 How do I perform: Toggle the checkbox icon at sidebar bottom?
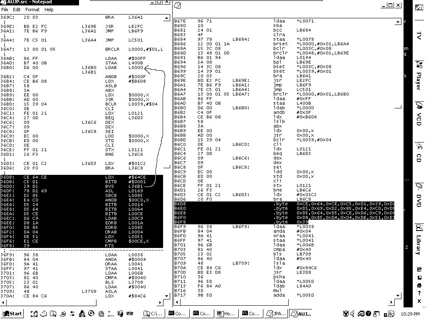(419, 269)
